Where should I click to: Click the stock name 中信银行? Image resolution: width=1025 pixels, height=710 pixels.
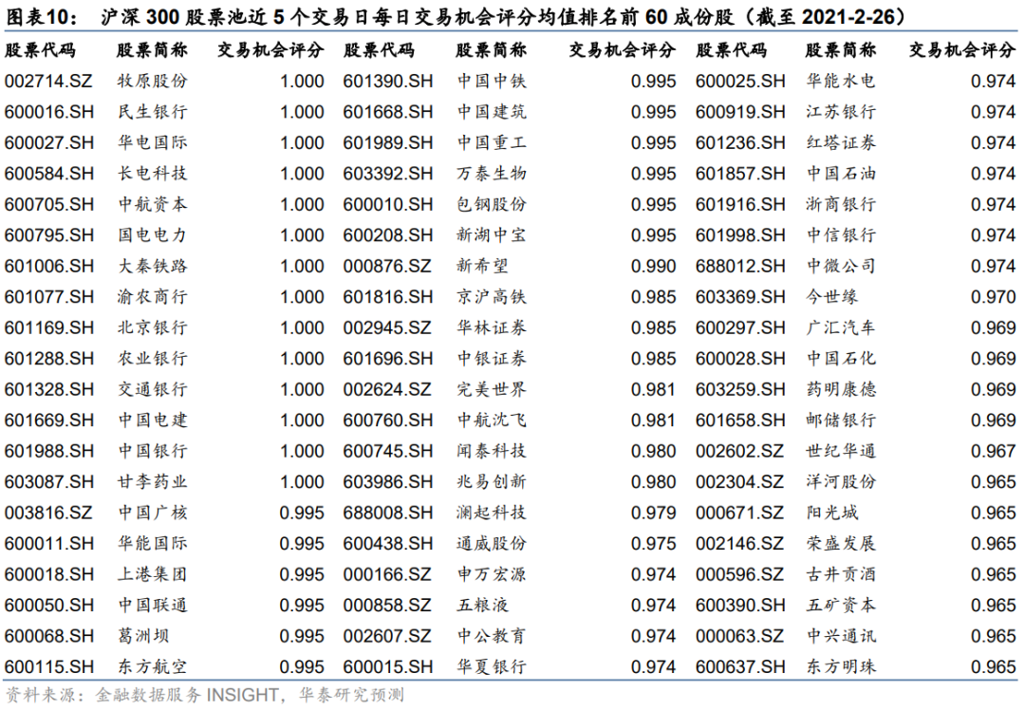[841, 234]
